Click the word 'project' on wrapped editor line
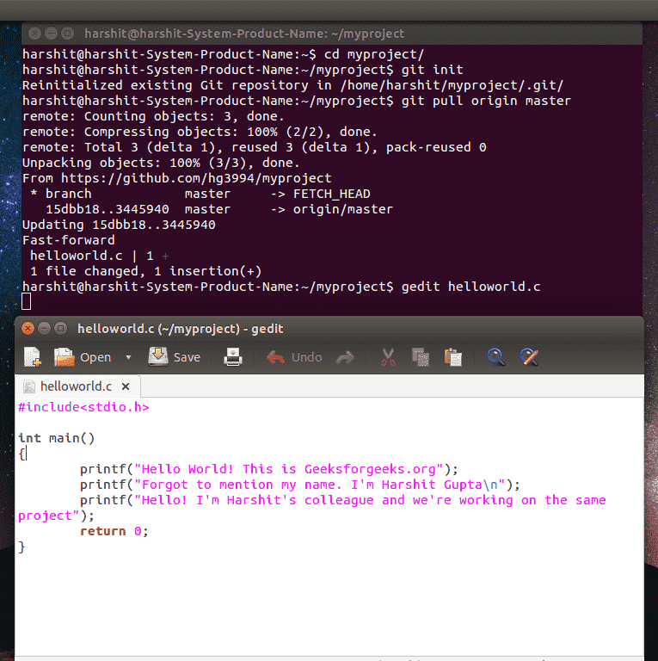658x661 pixels. [45, 516]
